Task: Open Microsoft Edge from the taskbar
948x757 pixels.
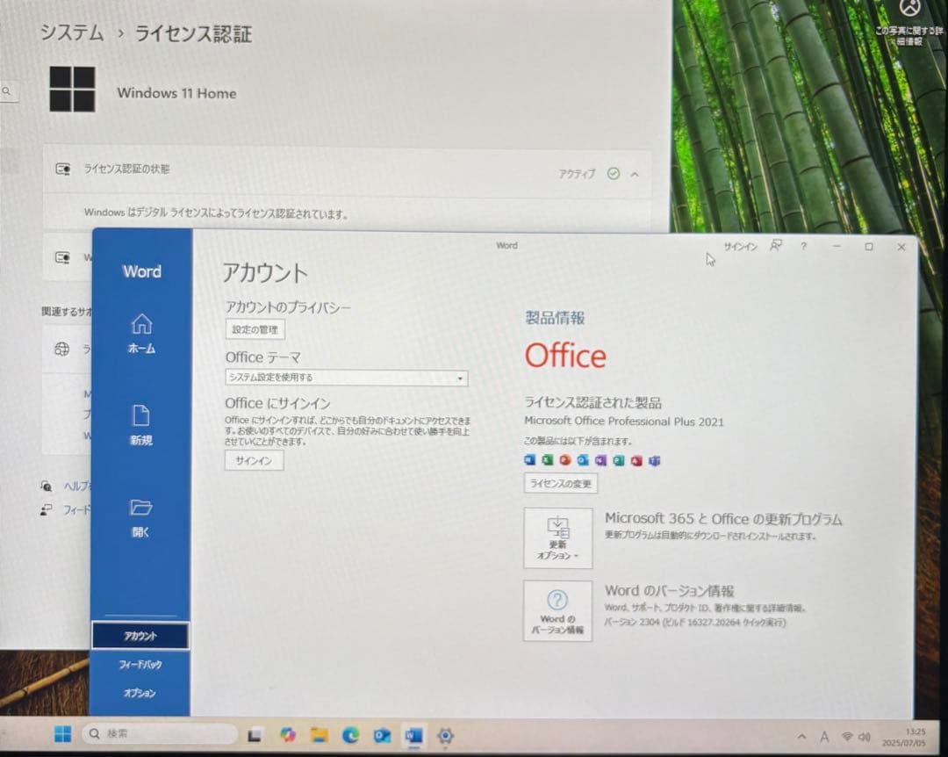Action: pyautogui.click(x=350, y=736)
